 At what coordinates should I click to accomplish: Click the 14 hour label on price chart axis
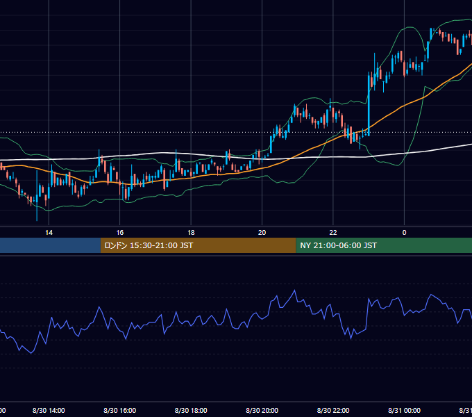pyautogui.click(x=49, y=233)
